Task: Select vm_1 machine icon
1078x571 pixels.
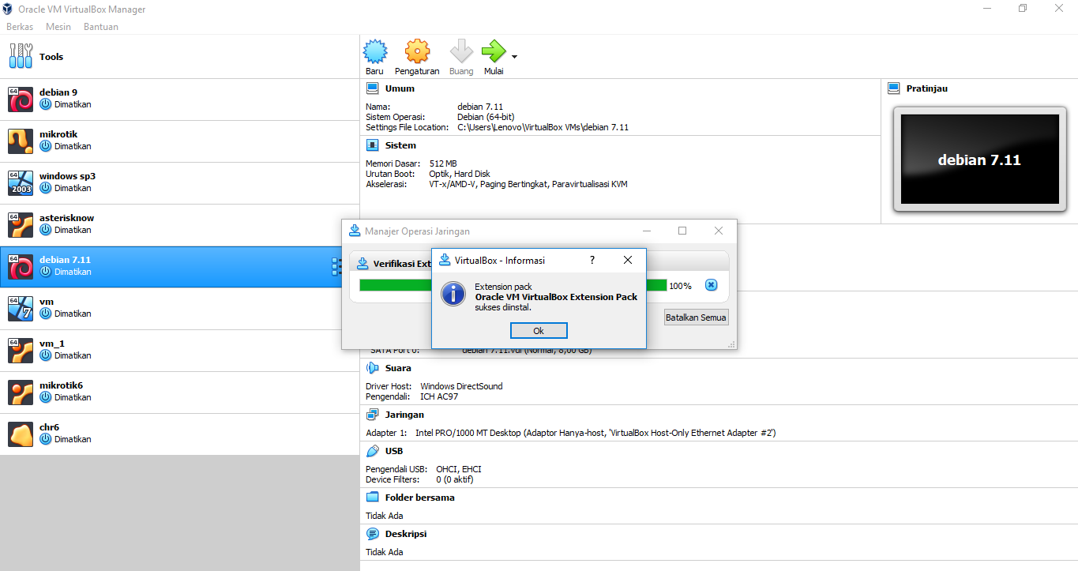Action: [21, 350]
